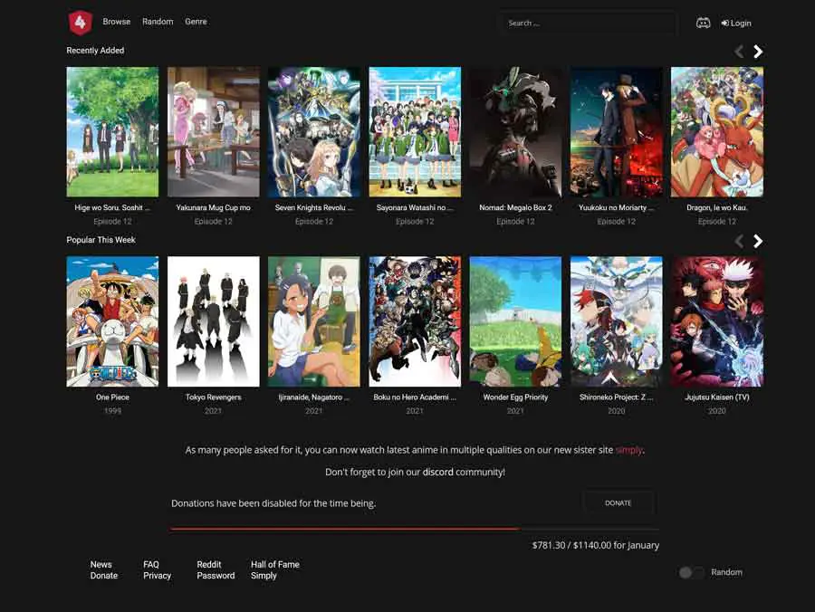Open the Simply footer link
Screen dimensions: 815x612
click(x=264, y=576)
